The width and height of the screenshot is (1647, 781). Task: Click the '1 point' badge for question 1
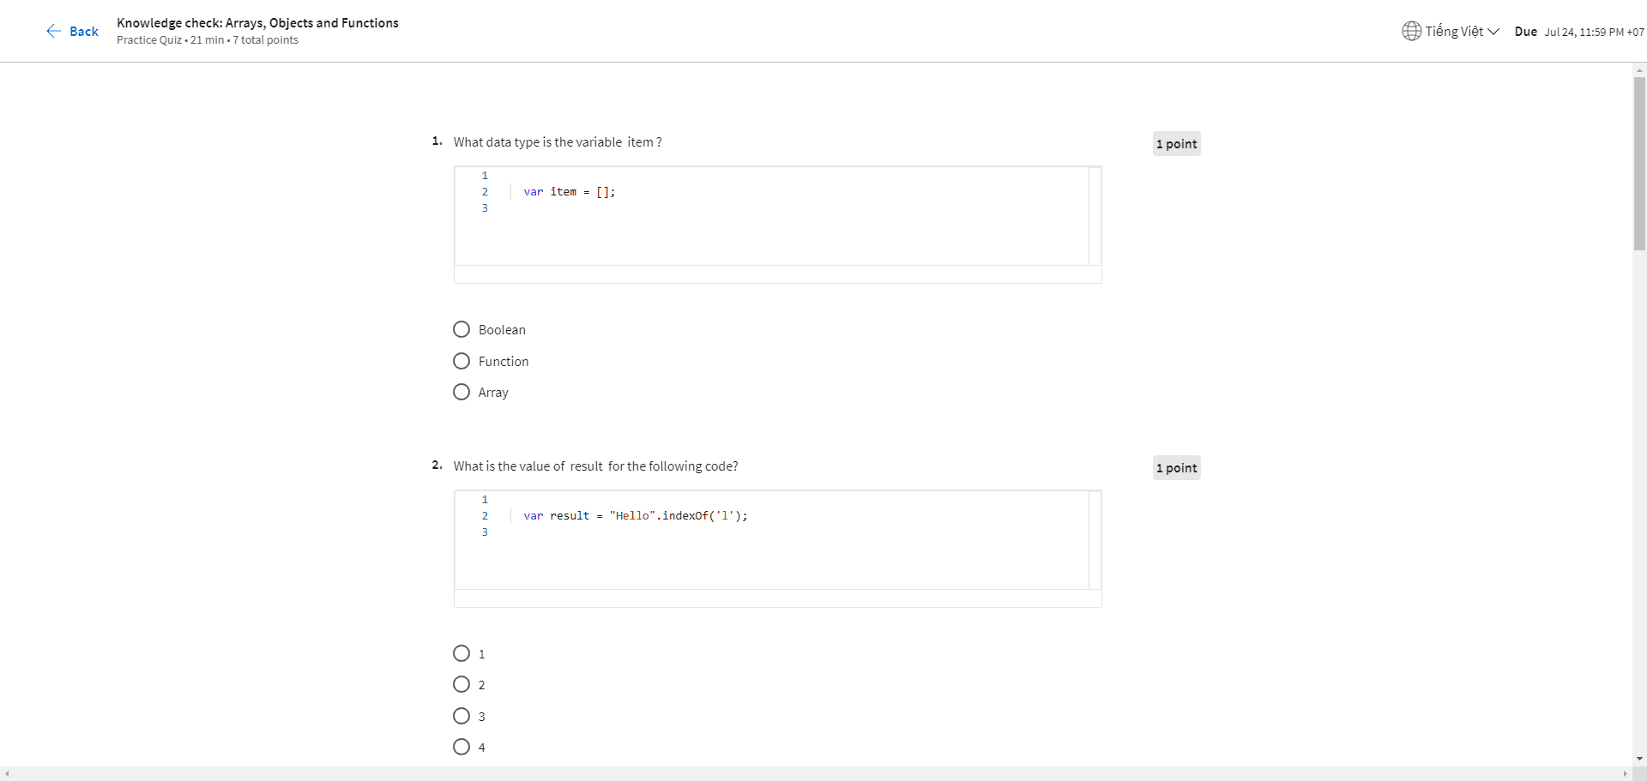(1176, 144)
